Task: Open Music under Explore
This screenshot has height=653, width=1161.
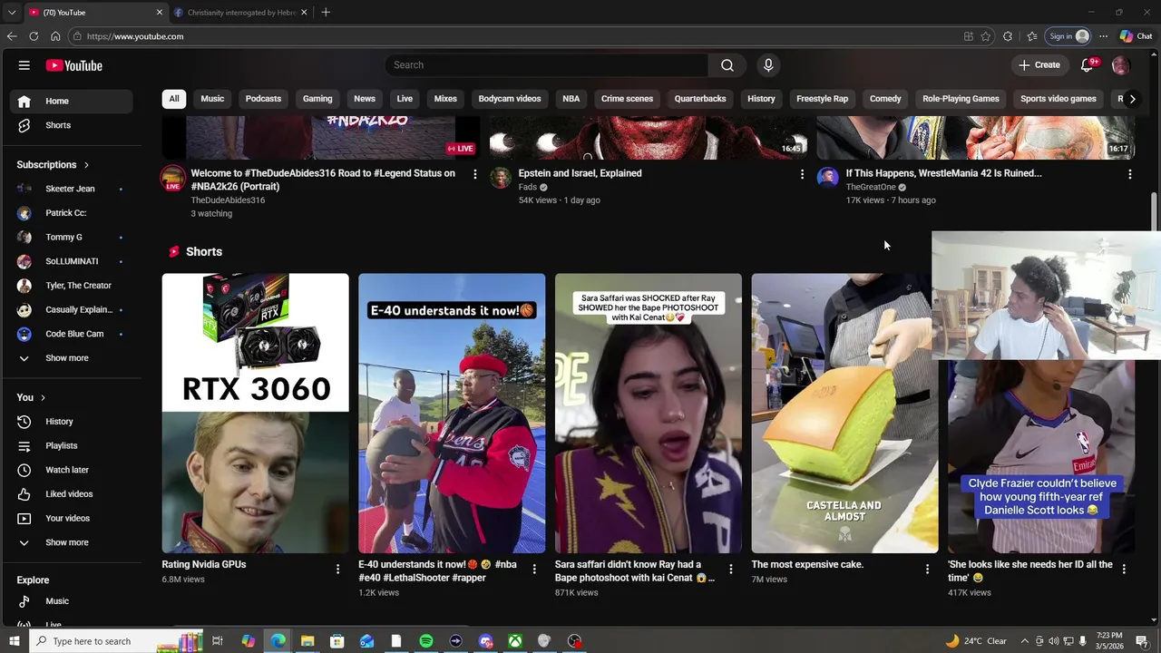Action: click(x=73, y=601)
